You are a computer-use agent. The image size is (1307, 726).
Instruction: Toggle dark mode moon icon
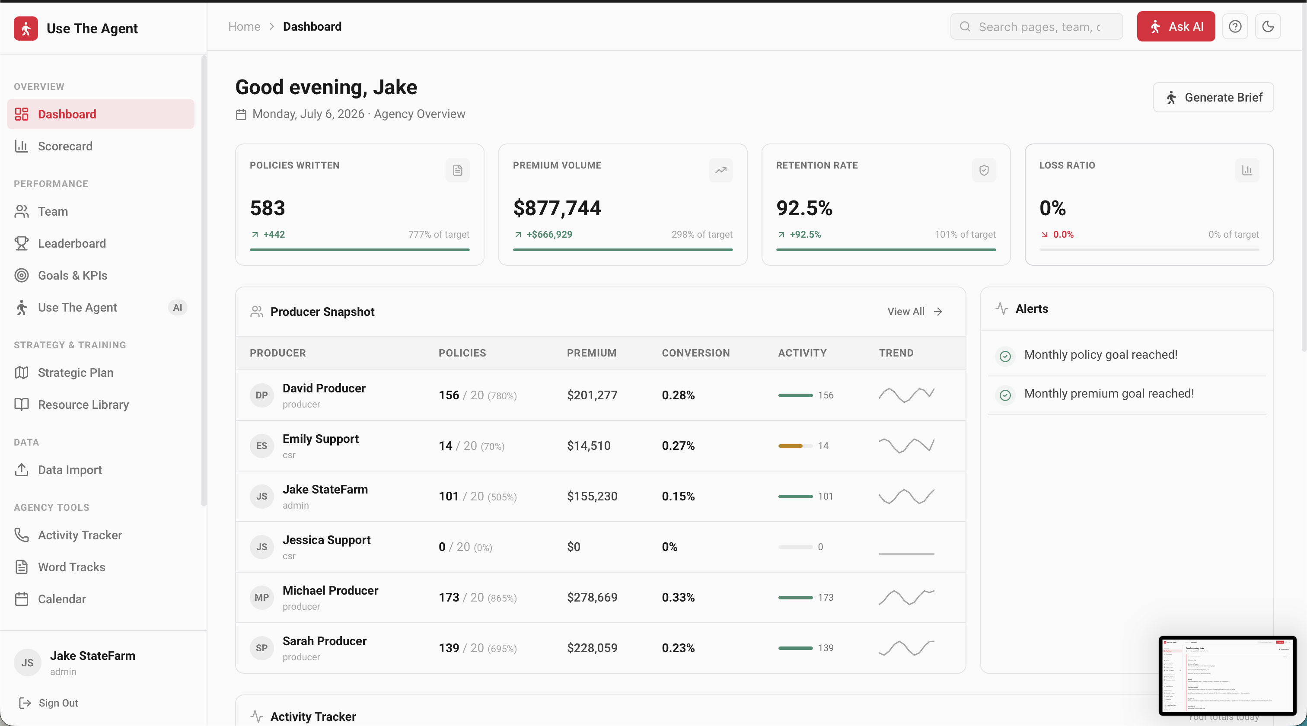1268,26
